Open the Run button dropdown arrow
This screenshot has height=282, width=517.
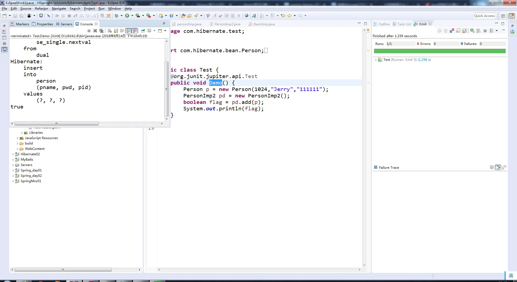(132, 16)
